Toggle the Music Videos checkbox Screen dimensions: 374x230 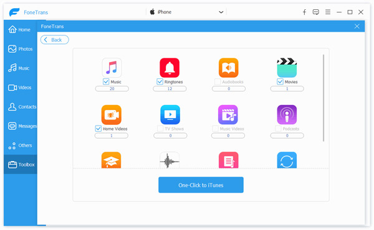pos(215,129)
